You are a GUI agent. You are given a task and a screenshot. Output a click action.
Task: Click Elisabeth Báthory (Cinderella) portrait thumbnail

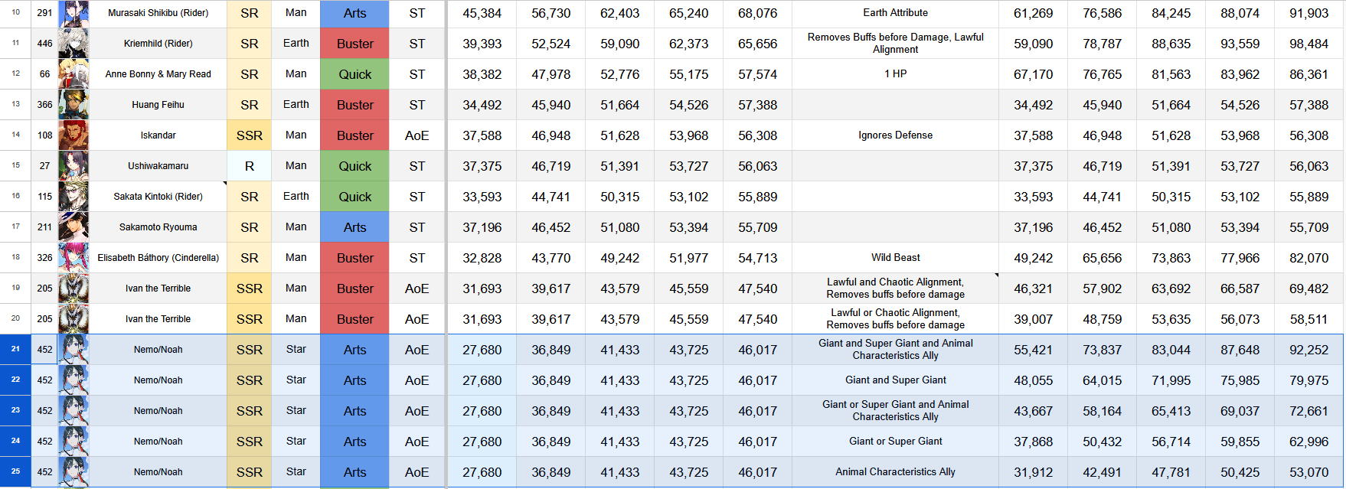point(74,258)
